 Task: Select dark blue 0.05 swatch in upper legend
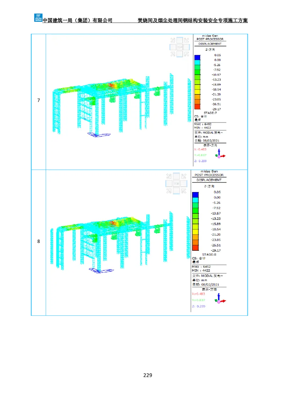(197, 57)
